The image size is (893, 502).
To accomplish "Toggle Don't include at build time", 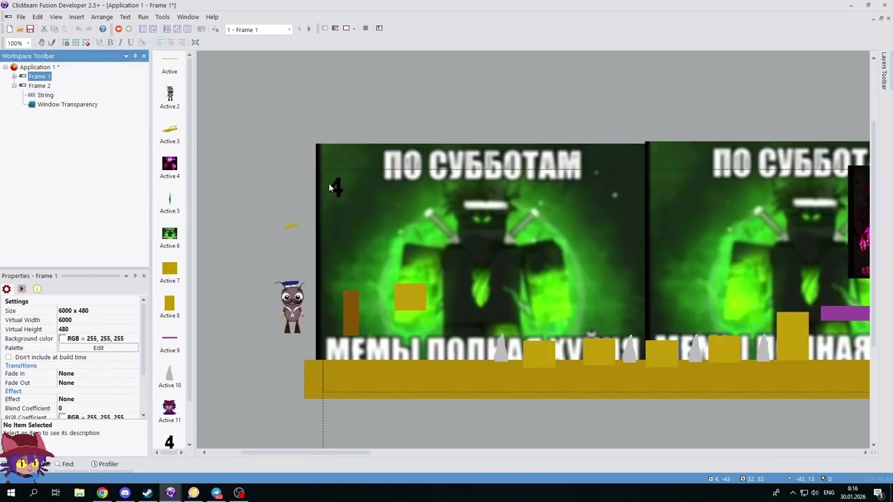I will (x=8, y=357).
